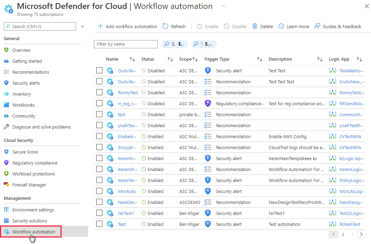This screenshot has height=244, width=371.
Task: Click the Add workflow automation plus icon
Action: (x=100, y=26)
